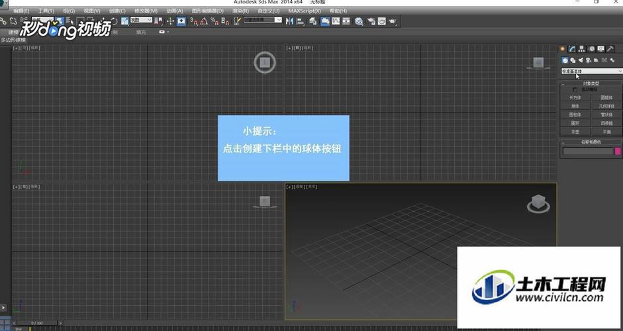Viewport: 623px width, 331px height.
Task: Open the Modify panel tab icon
Action: point(571,49)
